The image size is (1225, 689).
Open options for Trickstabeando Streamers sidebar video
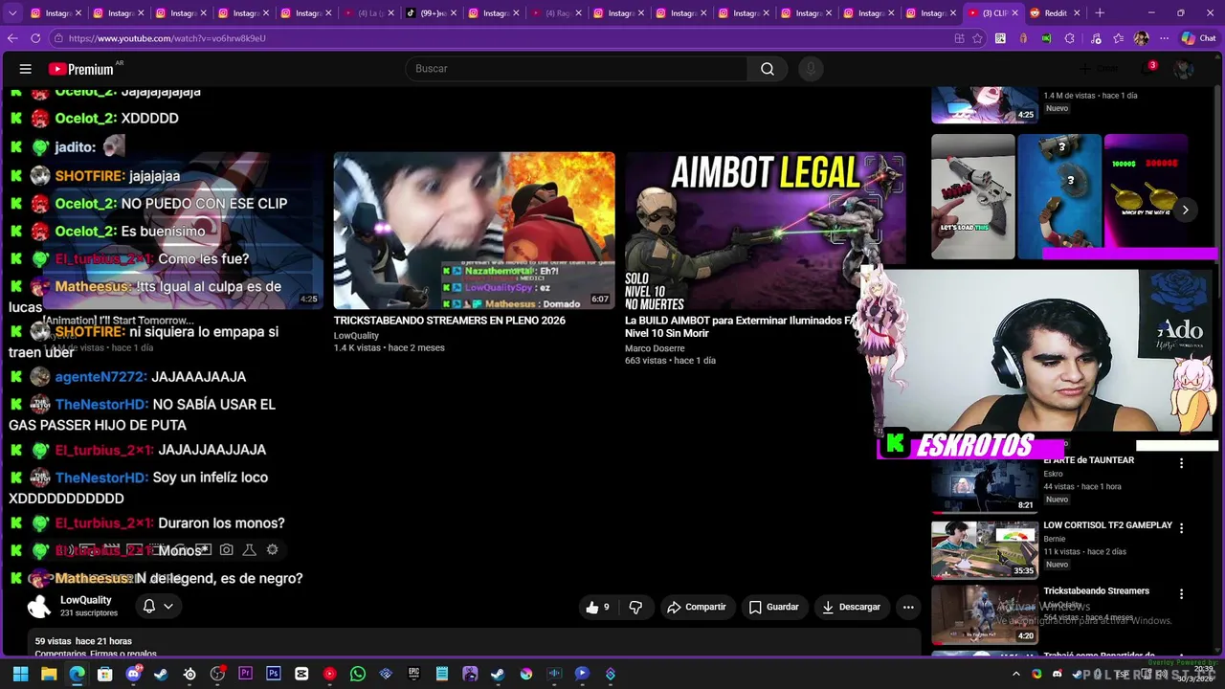click(1181, 593)
